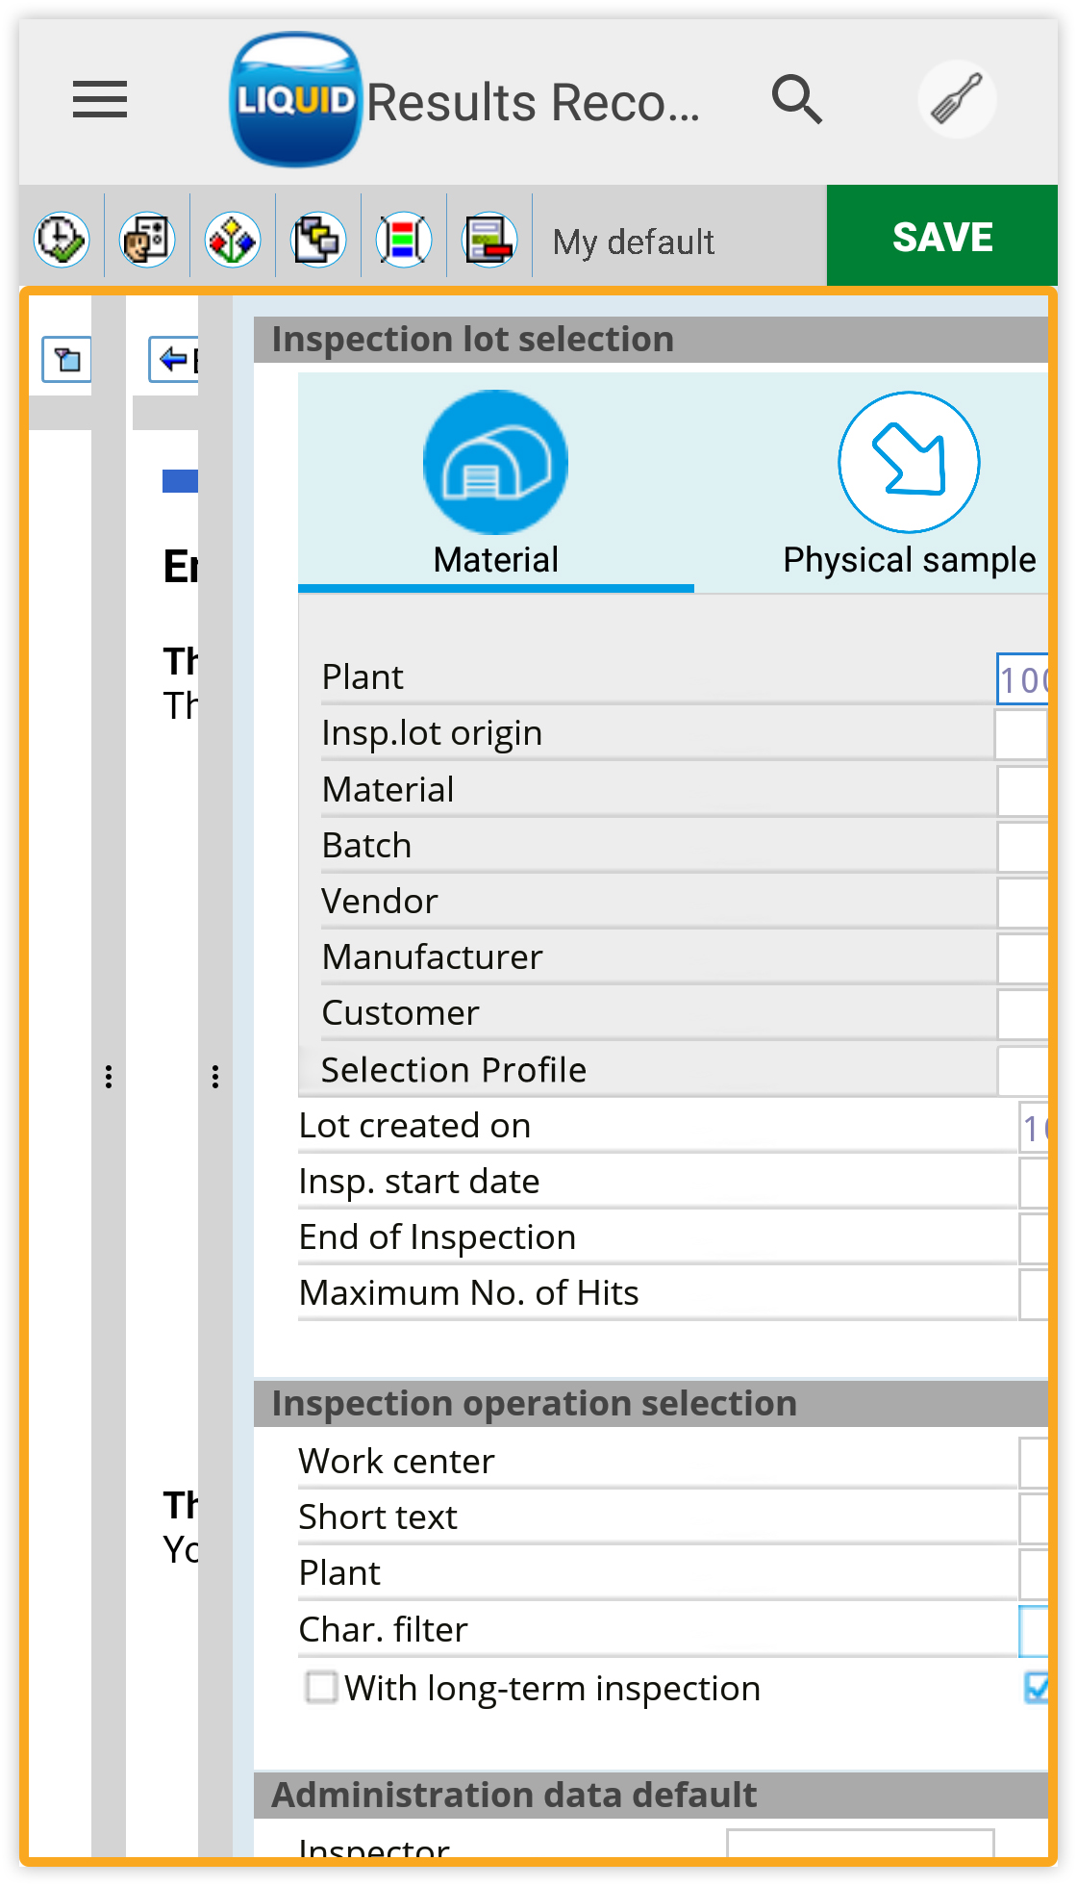This screenshot has width=1077, height=1886.
Task: Click the first vertical three-dot splitter handle
Action: click(109, 1077)
